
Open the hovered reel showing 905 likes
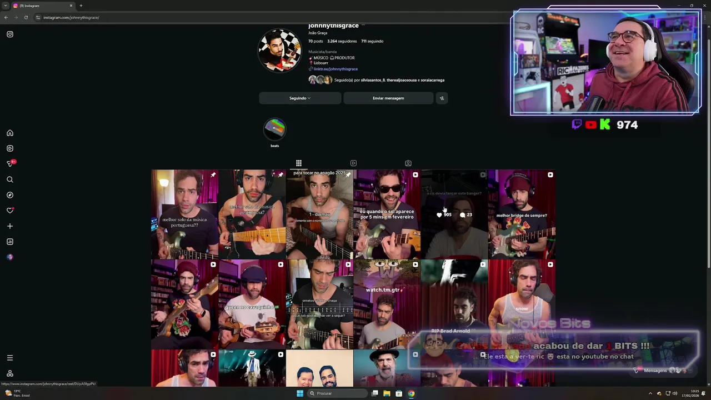coord(454,214)
